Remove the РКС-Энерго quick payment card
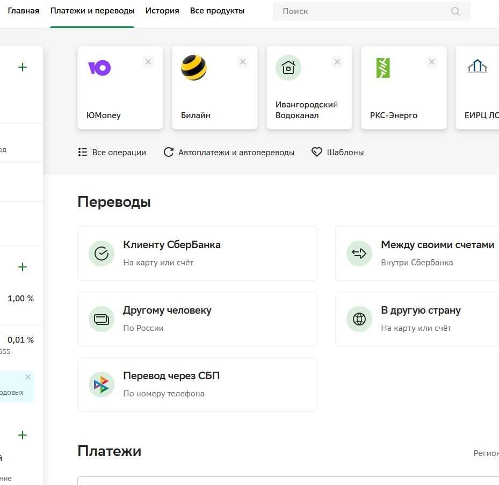Image resolution: width=499 pixels, height=485 pixels. click(x=432, y=62)
